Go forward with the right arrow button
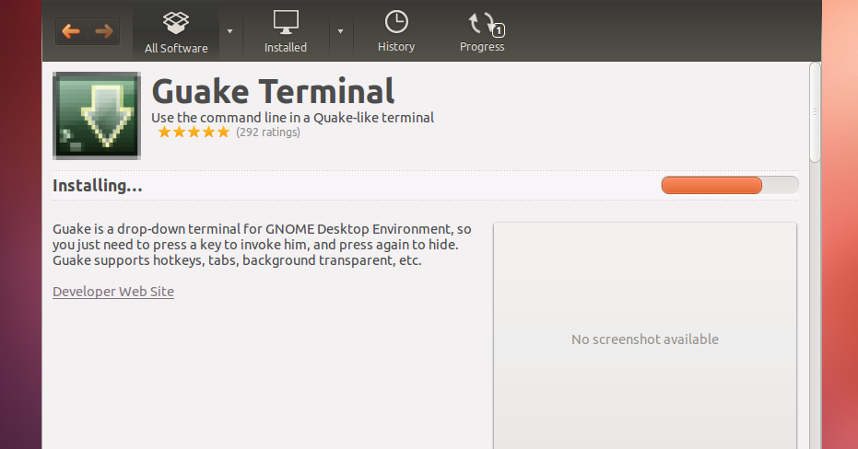Screen dimensions: 858x449 click(104, 31)
